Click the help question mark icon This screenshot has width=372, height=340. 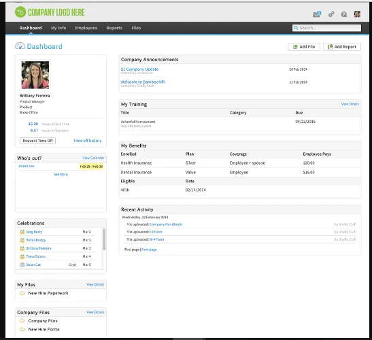pos(343,14)
